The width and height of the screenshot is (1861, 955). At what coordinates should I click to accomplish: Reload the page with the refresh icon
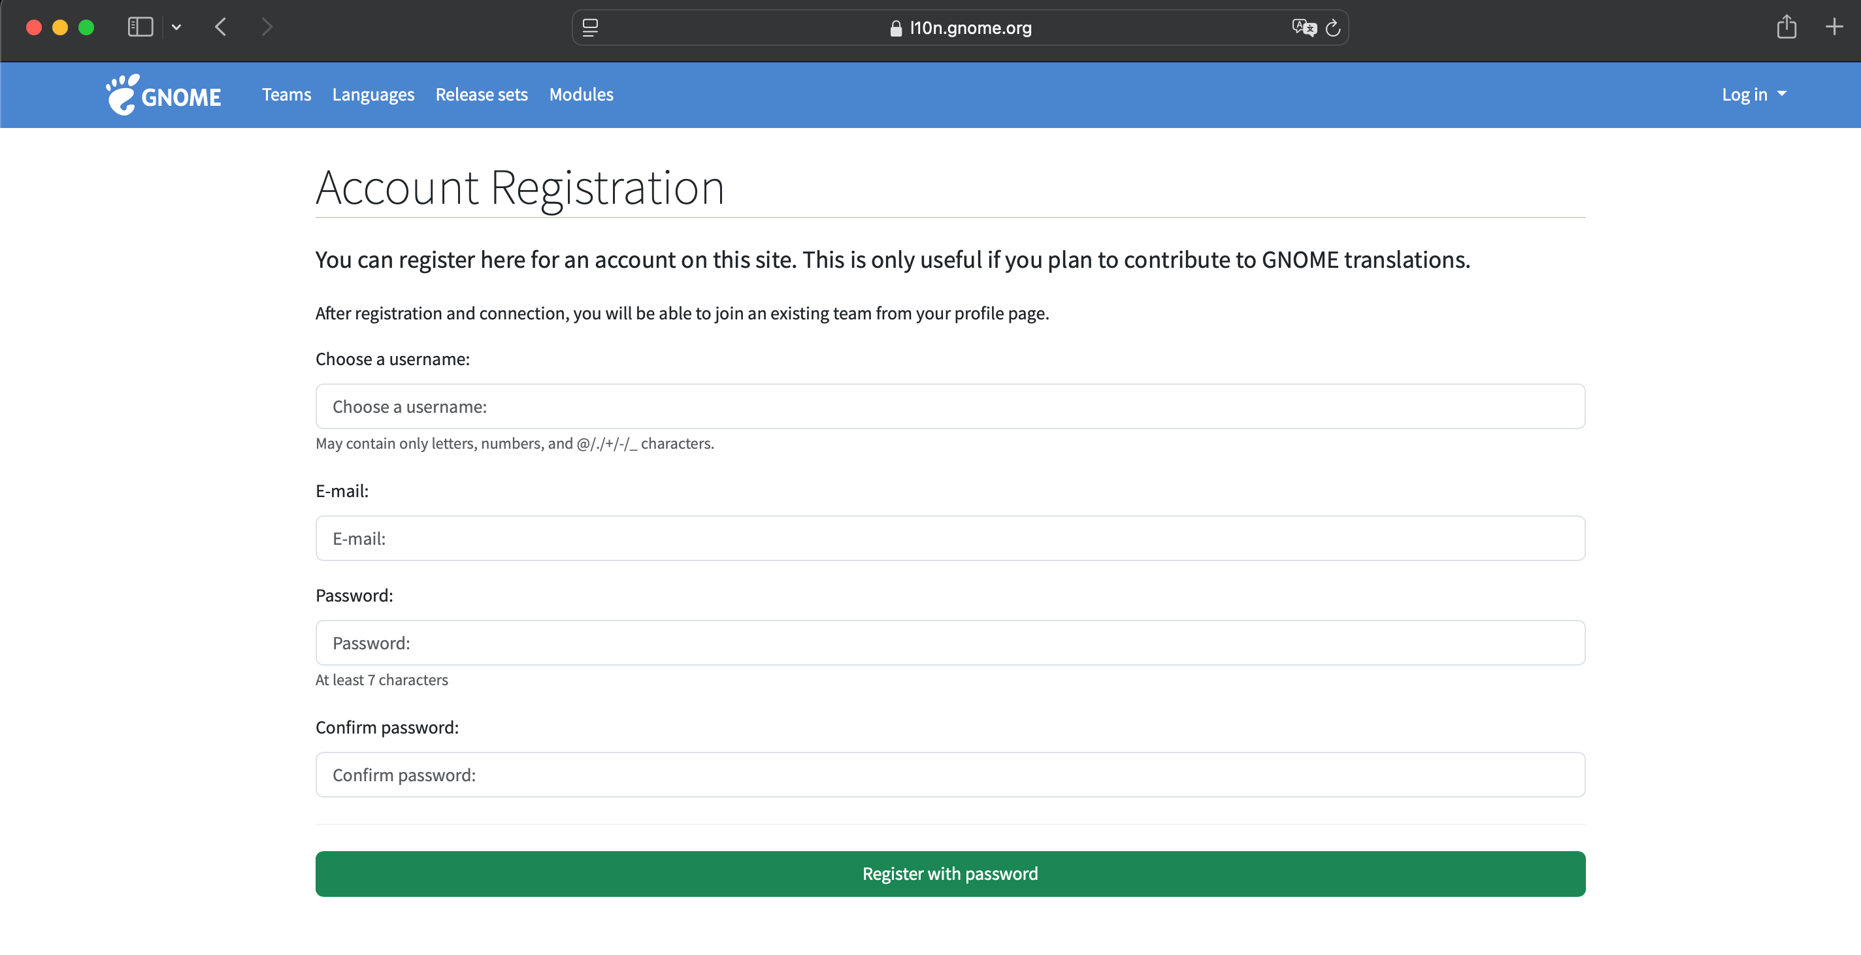click(1333, 27)
